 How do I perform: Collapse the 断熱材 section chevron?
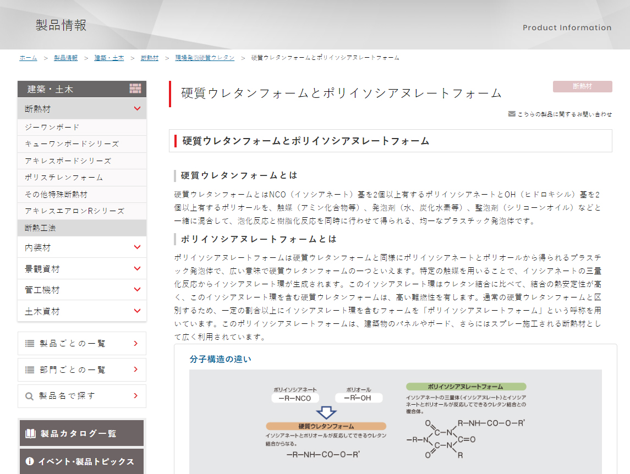pos(137,108)
